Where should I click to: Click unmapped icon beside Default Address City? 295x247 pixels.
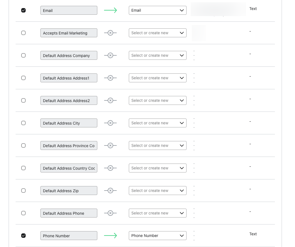pyautogui.click(x=110, y=123)
